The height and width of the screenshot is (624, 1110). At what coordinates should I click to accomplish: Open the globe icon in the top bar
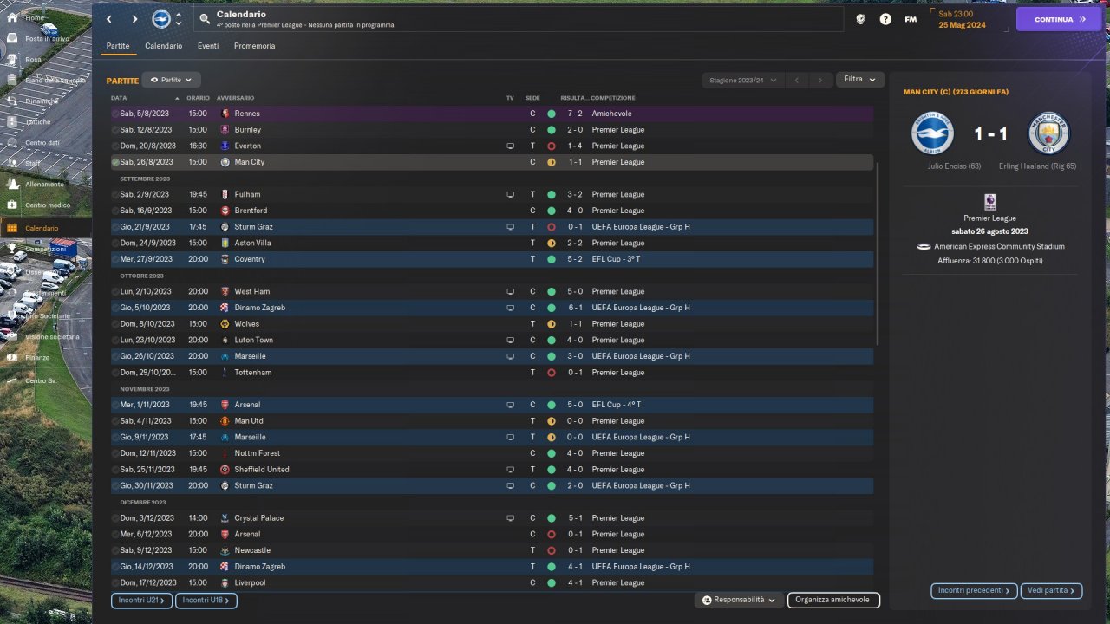pyautogui.click(x=860, y=19)
